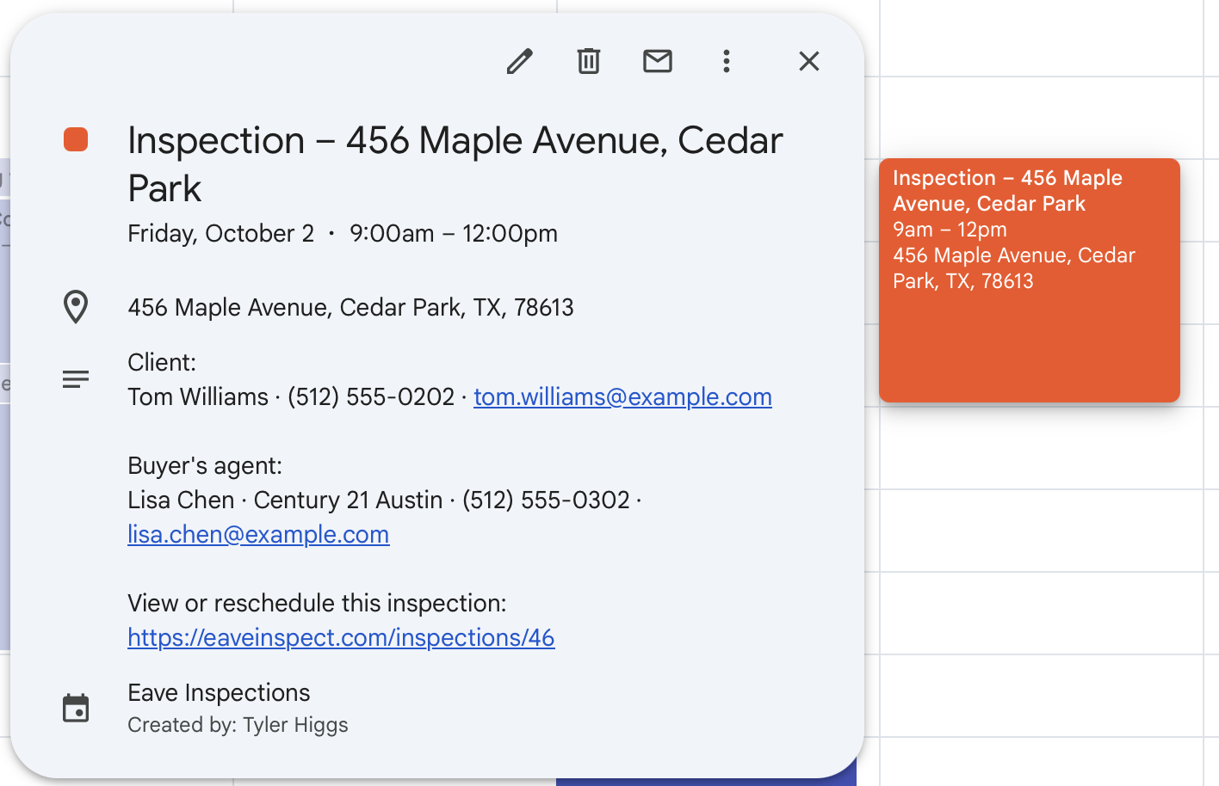
Task: Click the address '456 Maple Avenue, Cedar Park, TX, 78613' in popup
Action: [350, 307]
